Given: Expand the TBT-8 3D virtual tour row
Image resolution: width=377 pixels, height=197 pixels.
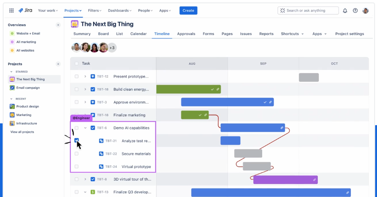Looking at the screenshot, I should click(85, 179).
